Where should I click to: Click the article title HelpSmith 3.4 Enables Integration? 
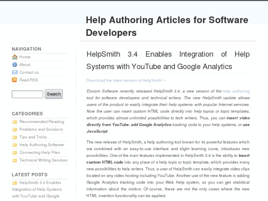[x=168, y=60]
